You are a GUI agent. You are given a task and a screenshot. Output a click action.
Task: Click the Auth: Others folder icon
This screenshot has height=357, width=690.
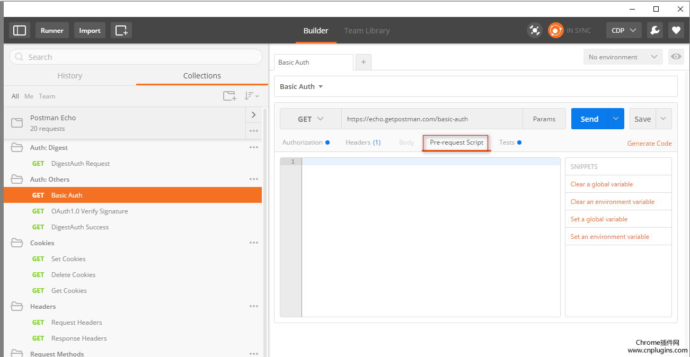click(17, 179)
